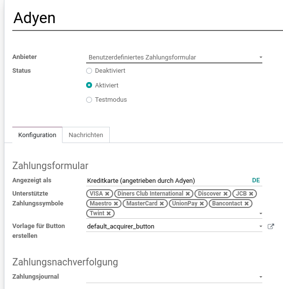This screenshot has height=289, width=283.
Task: Click the DE translation button
Action: coord(256,180)
